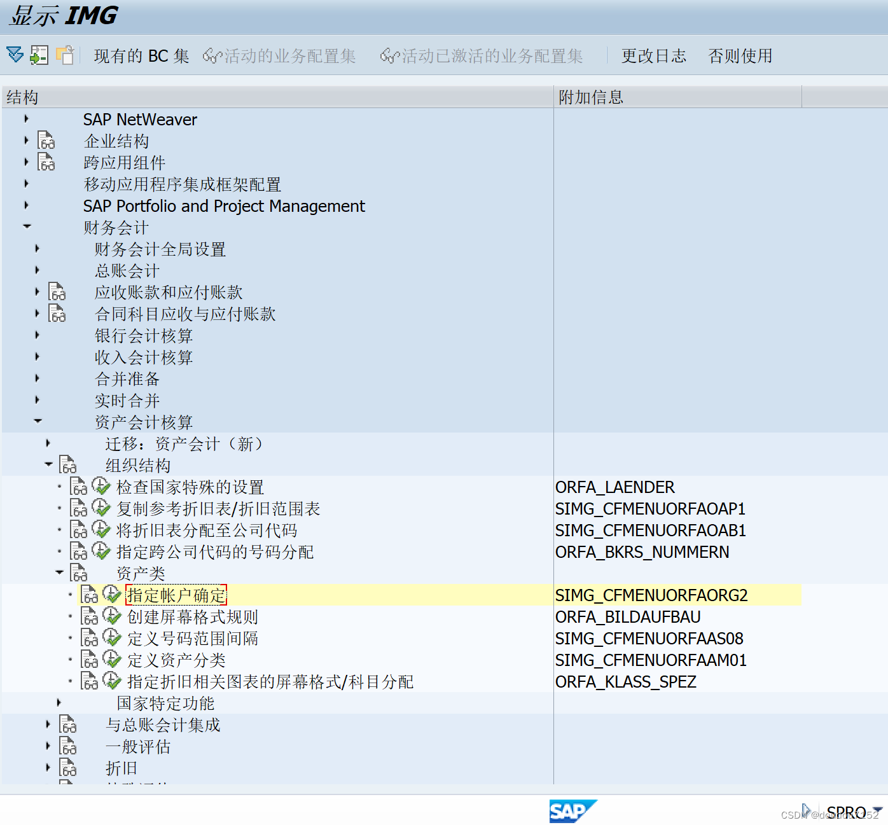Image resolution: width=888 pixels, height=825 pixels.
Task: Open documentation icon for 企业结构
Action: pyautogui.click(x=46, y=141)
